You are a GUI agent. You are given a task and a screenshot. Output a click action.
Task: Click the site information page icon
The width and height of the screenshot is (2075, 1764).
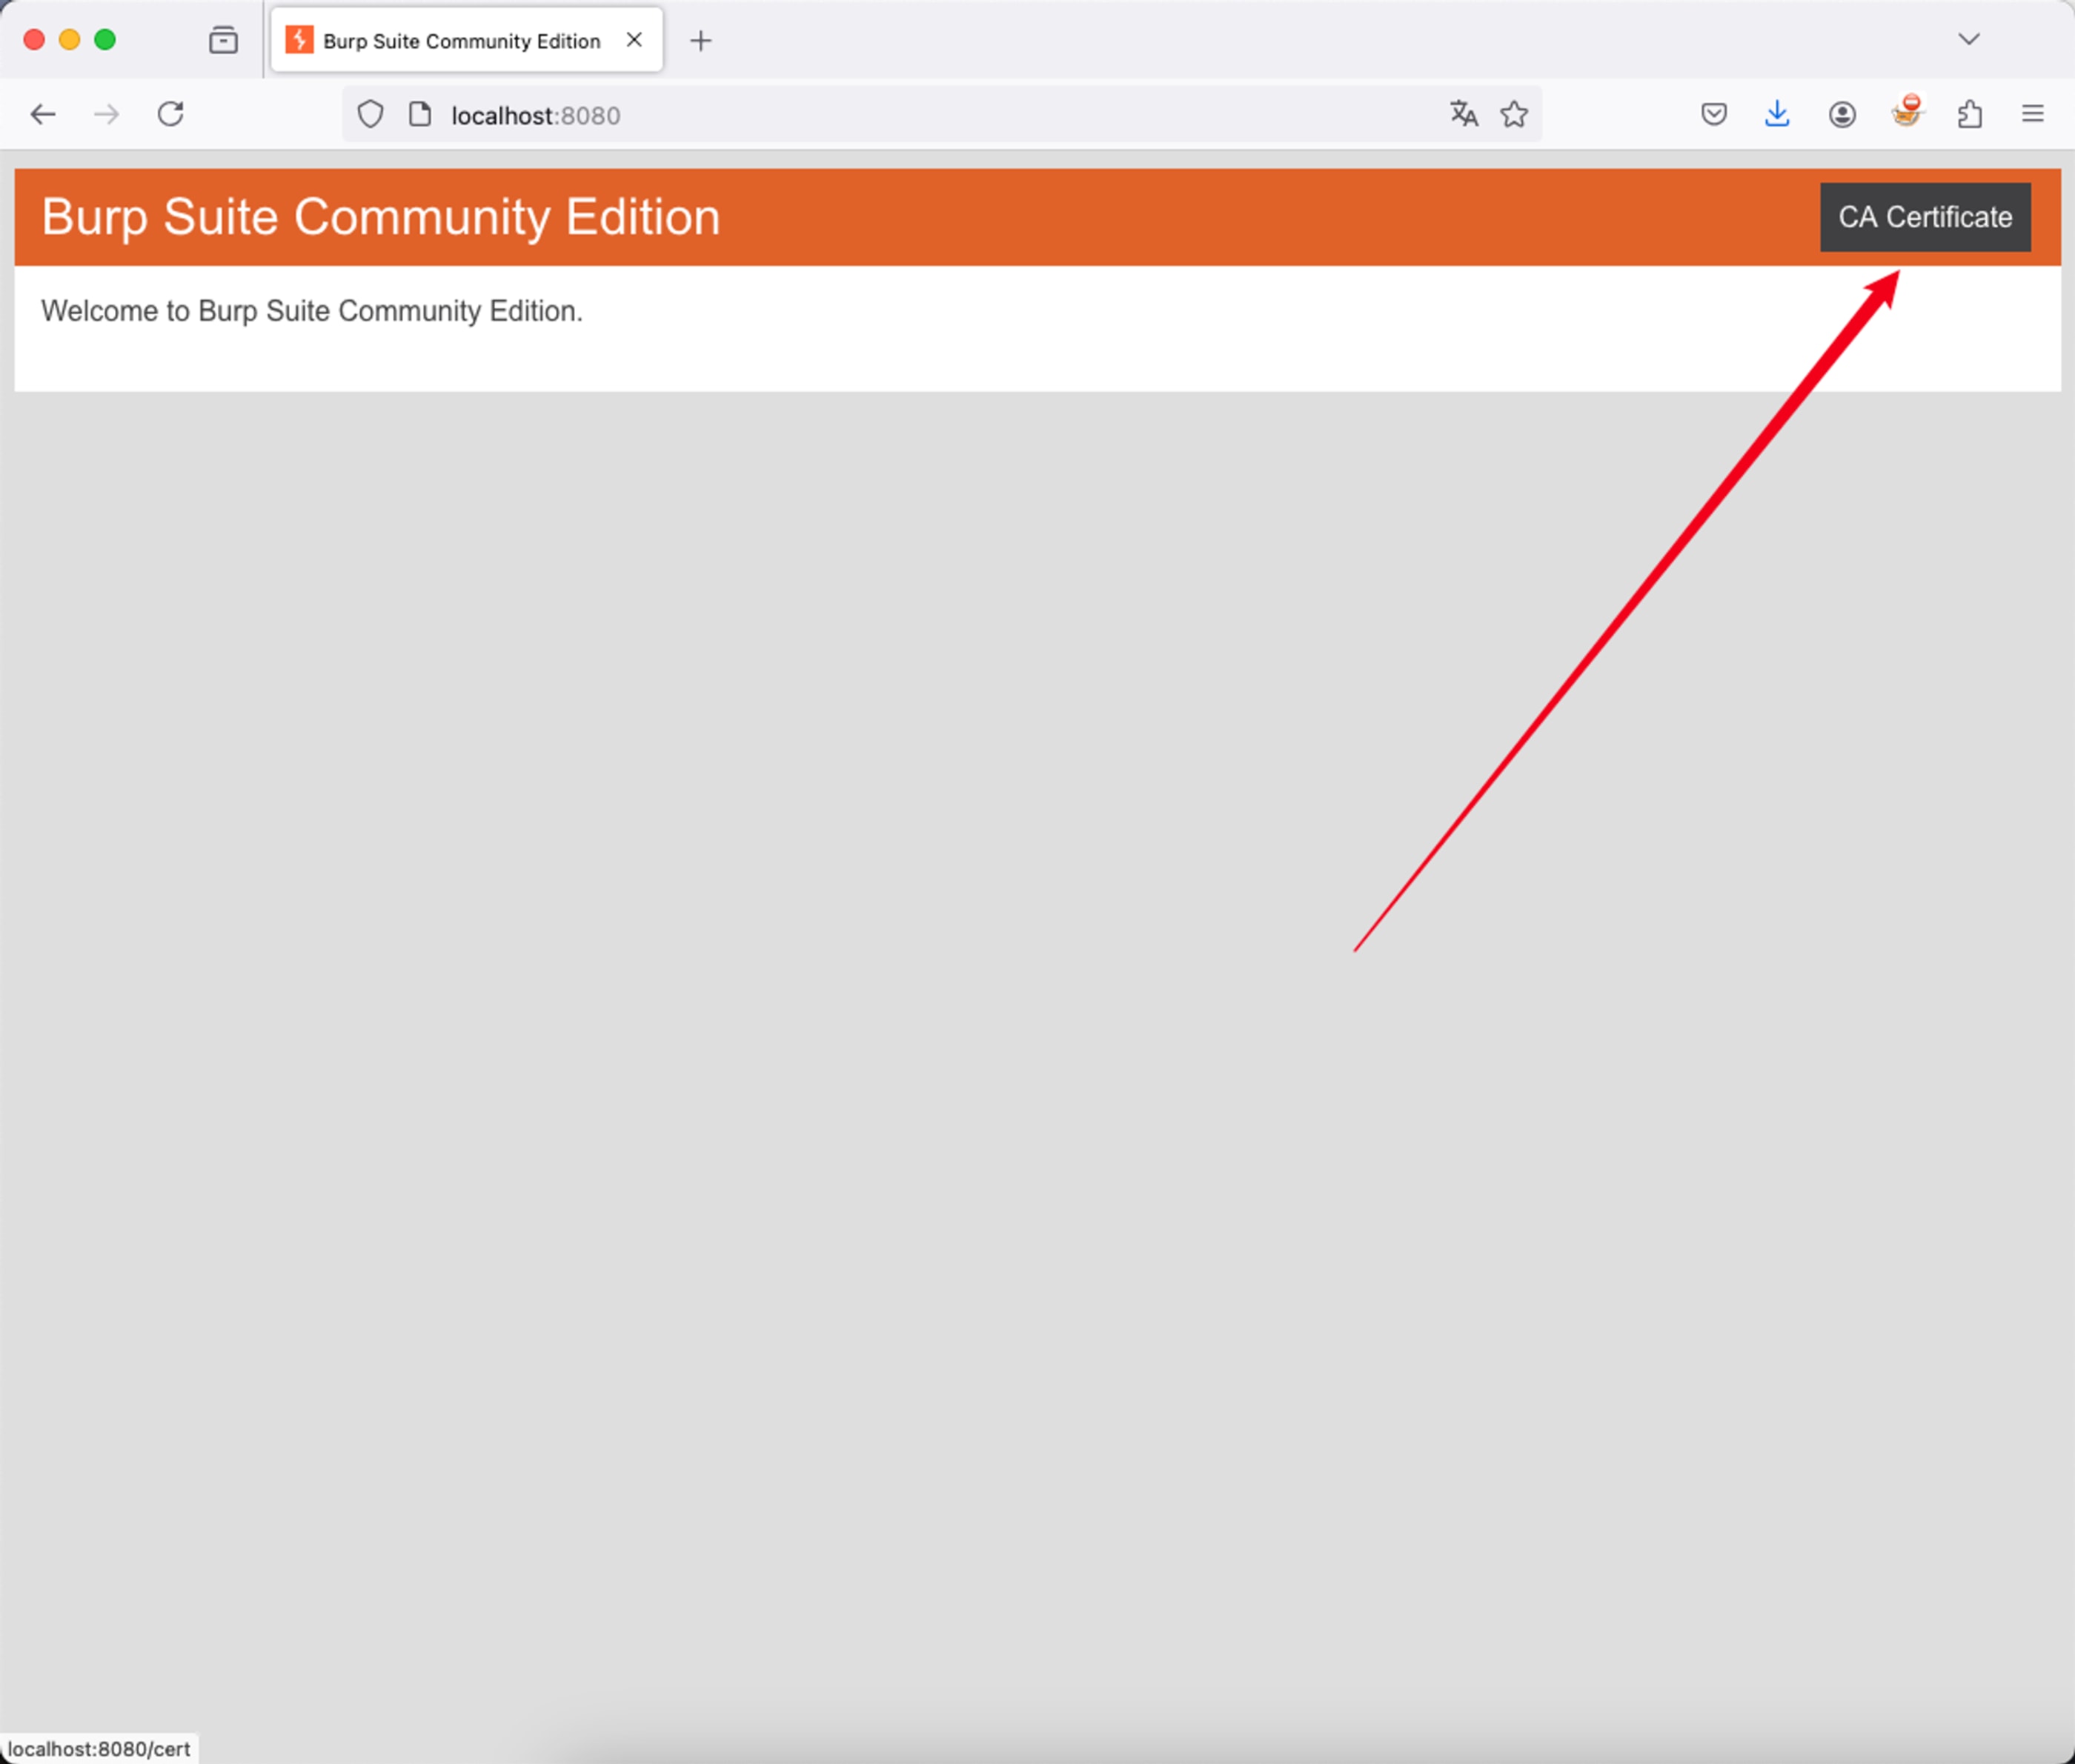420,115
